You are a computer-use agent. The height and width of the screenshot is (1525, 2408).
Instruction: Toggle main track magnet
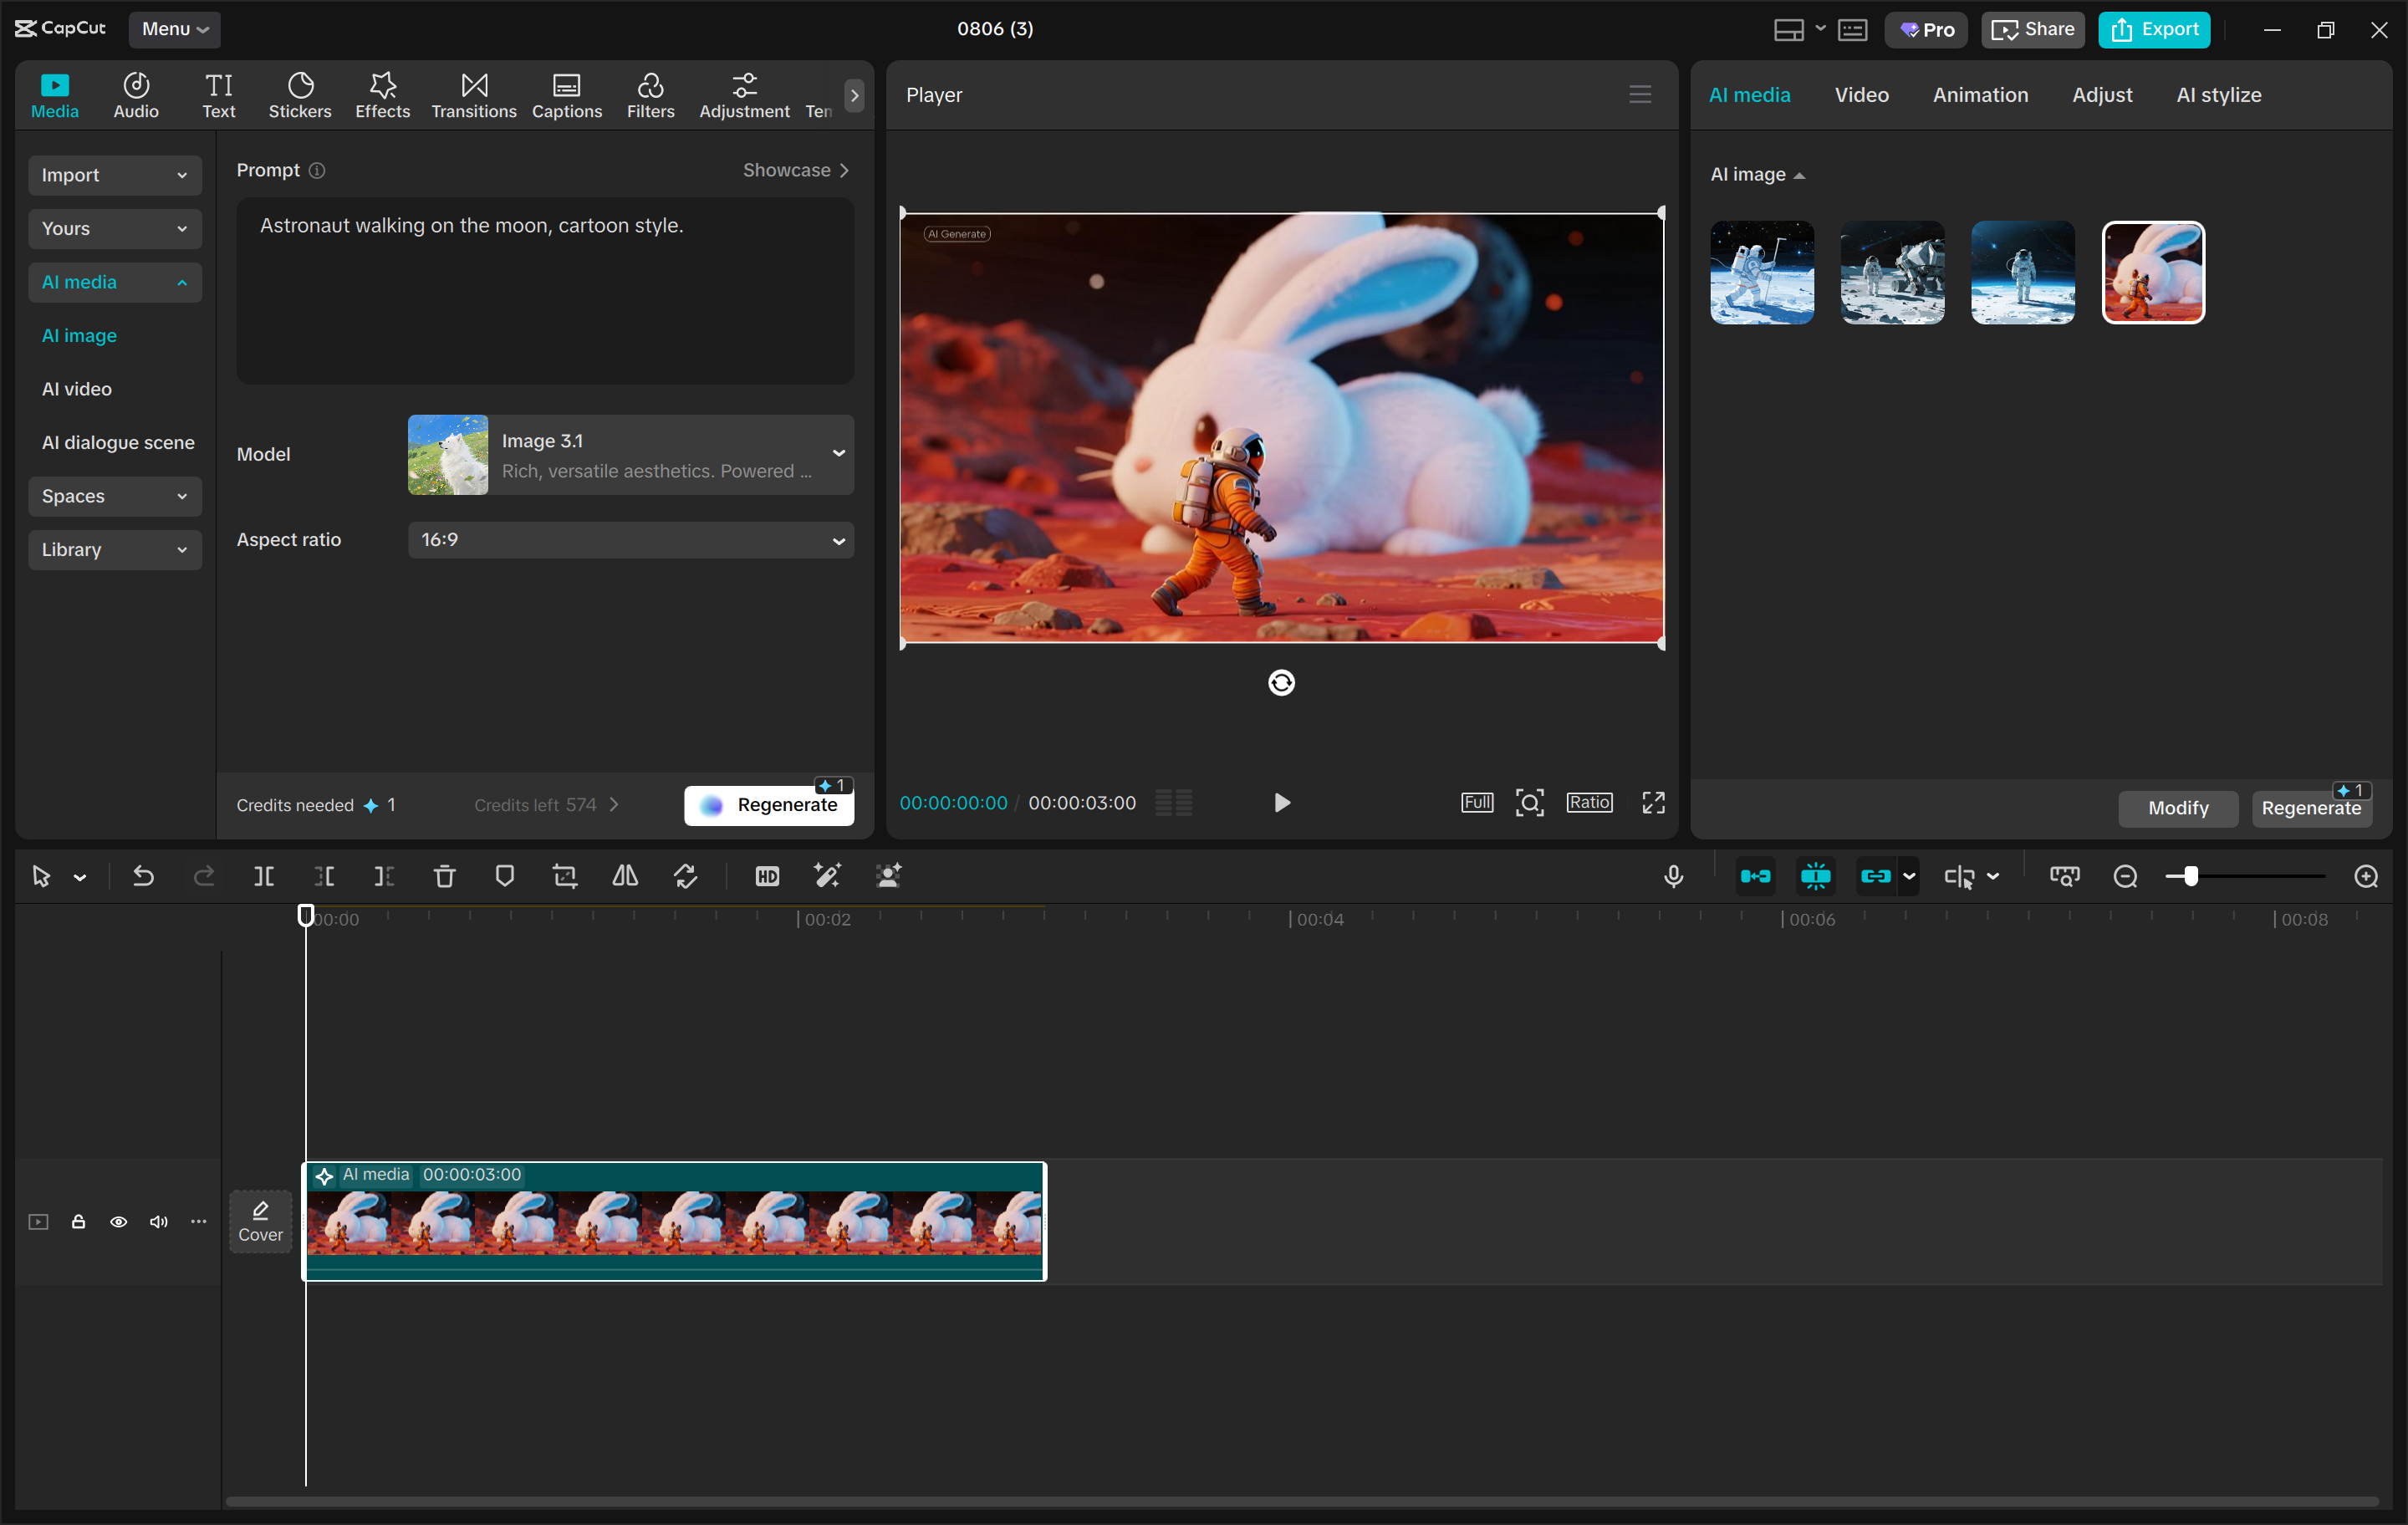[x=1755, y=876]
